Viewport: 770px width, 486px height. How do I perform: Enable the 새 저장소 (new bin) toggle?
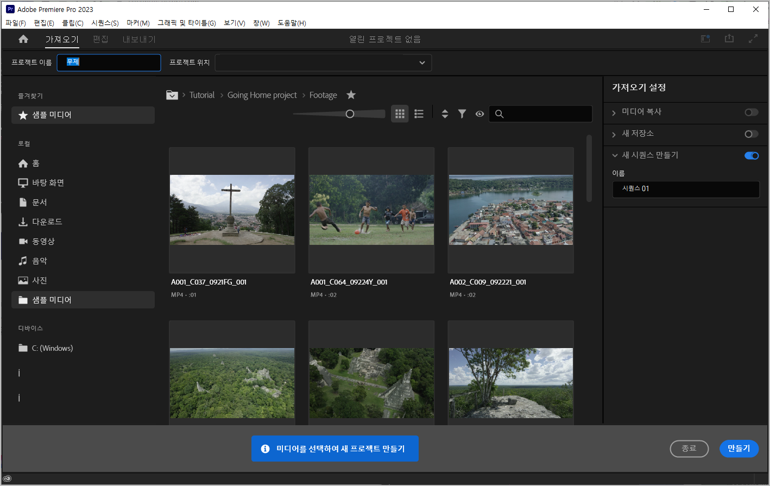click(752, 134)
